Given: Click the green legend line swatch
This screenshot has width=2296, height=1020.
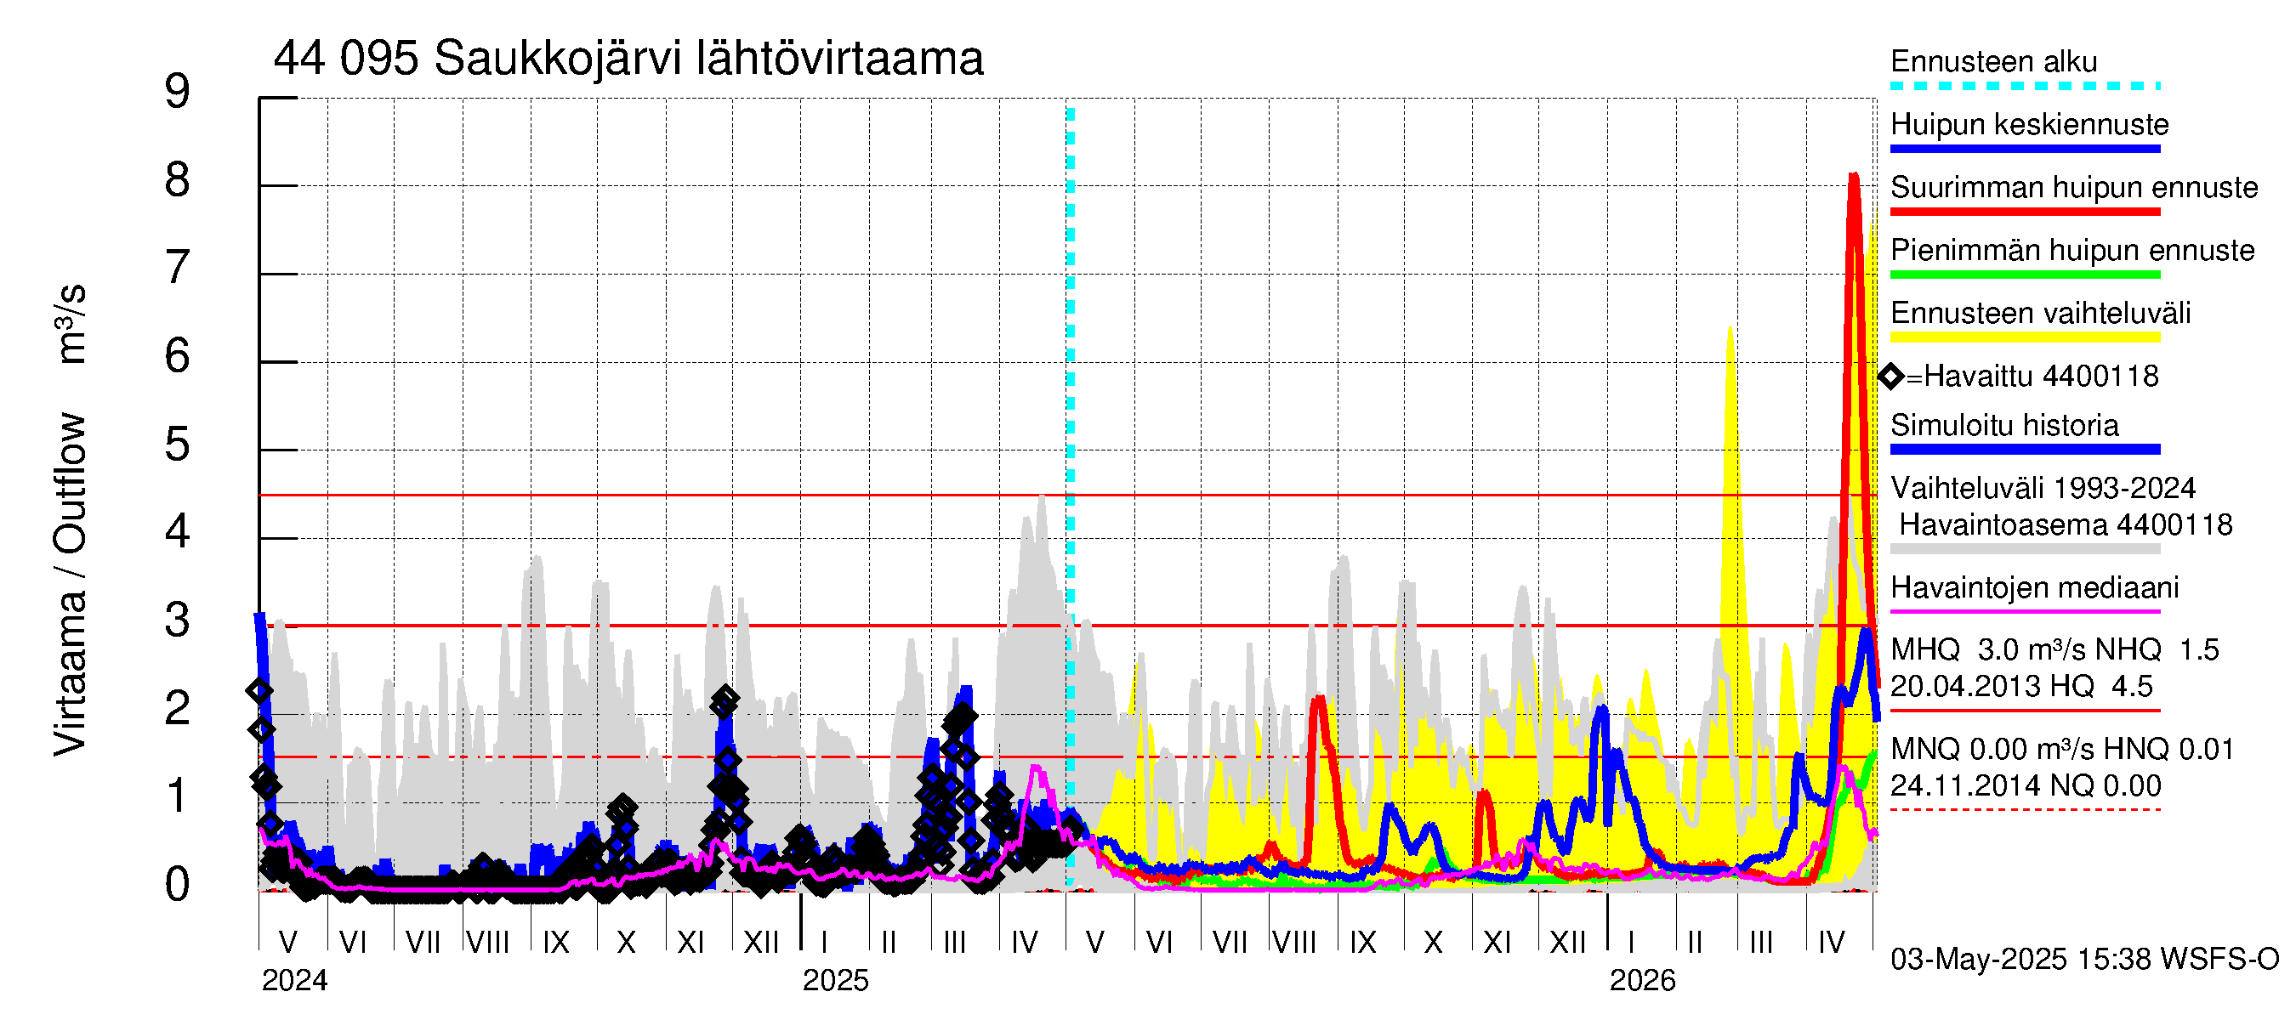Looking at the screenshot, I should click(2025, 275).
